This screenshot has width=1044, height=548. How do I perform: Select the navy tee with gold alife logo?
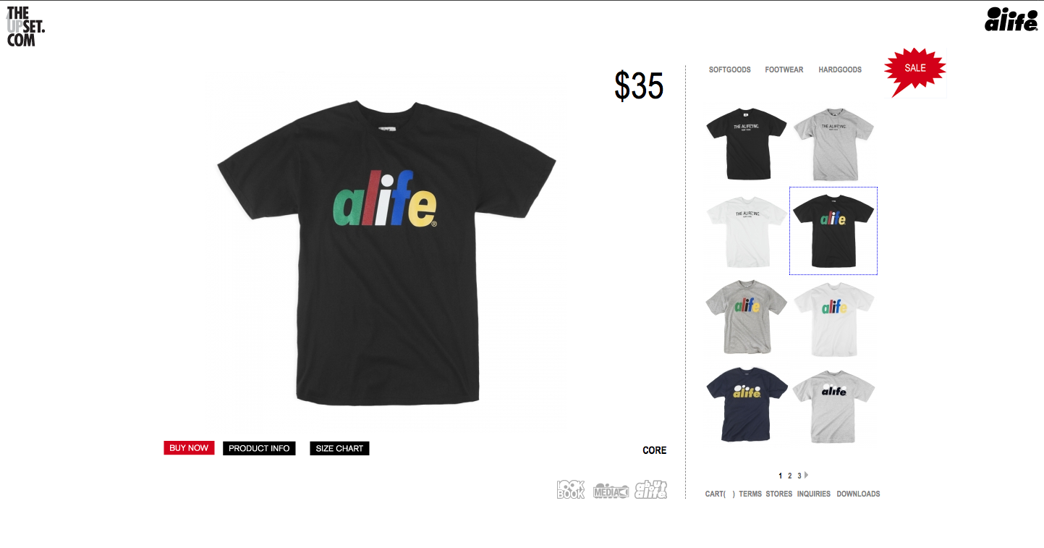[747, 404]
